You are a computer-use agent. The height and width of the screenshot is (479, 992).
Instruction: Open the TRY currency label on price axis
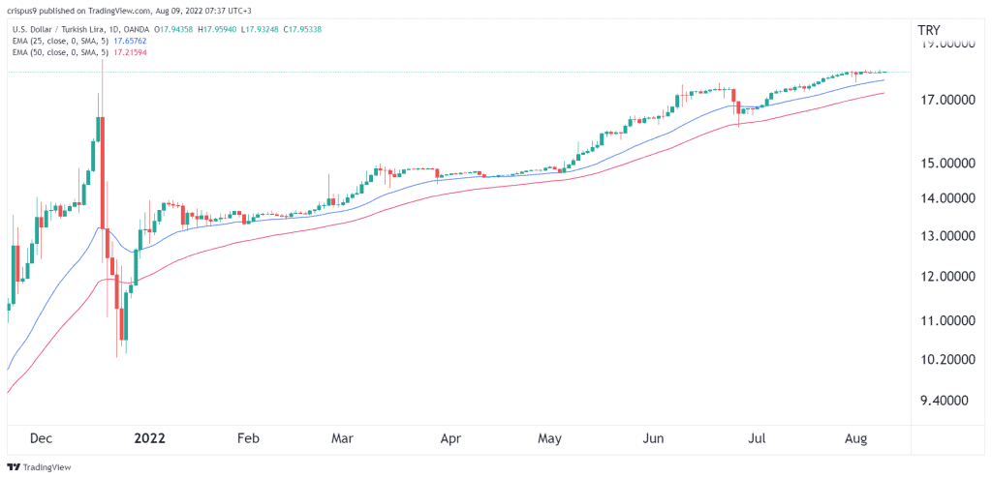pyautogui.click(x=928, y=30)
